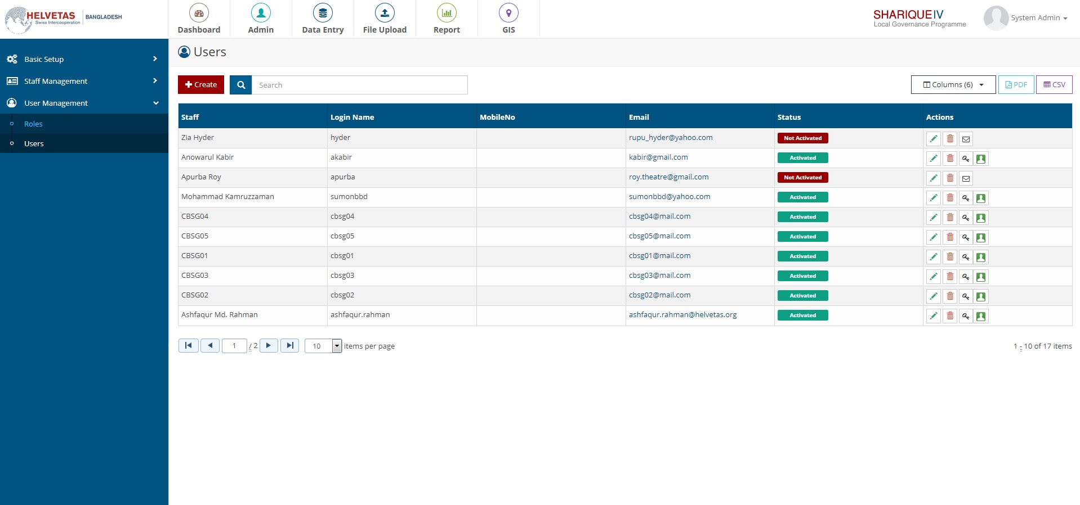1080x505 pixels.
Task: Reset password key for Anowarul Kabir
Action: coord(966,159)
